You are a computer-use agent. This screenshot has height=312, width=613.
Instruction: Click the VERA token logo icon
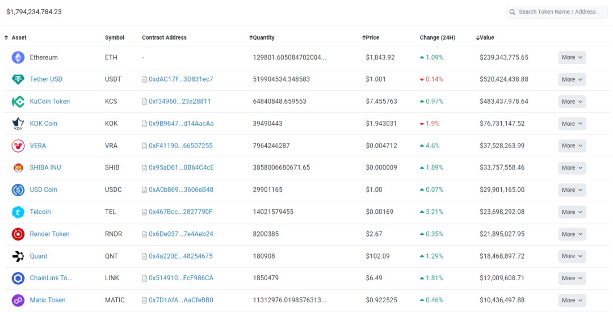tap(18, 146)
